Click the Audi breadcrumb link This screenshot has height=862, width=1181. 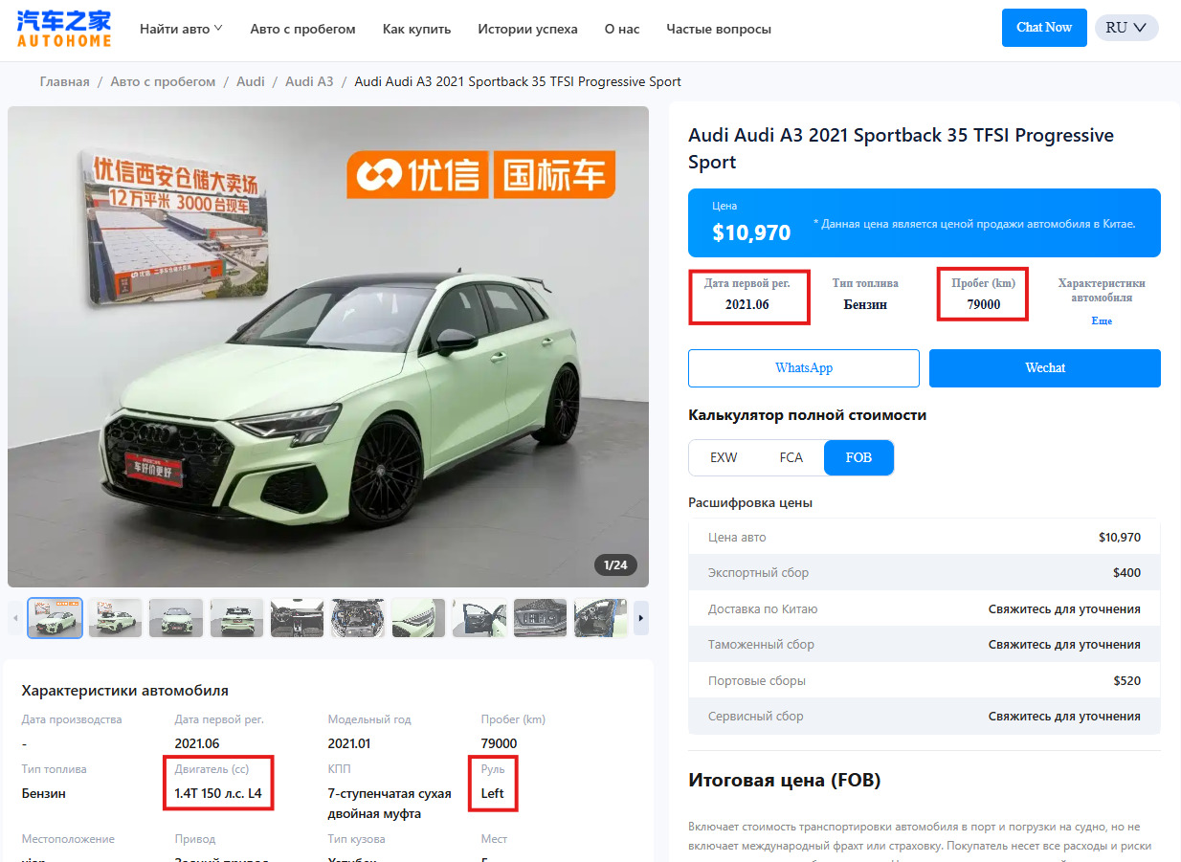[251, 81]
